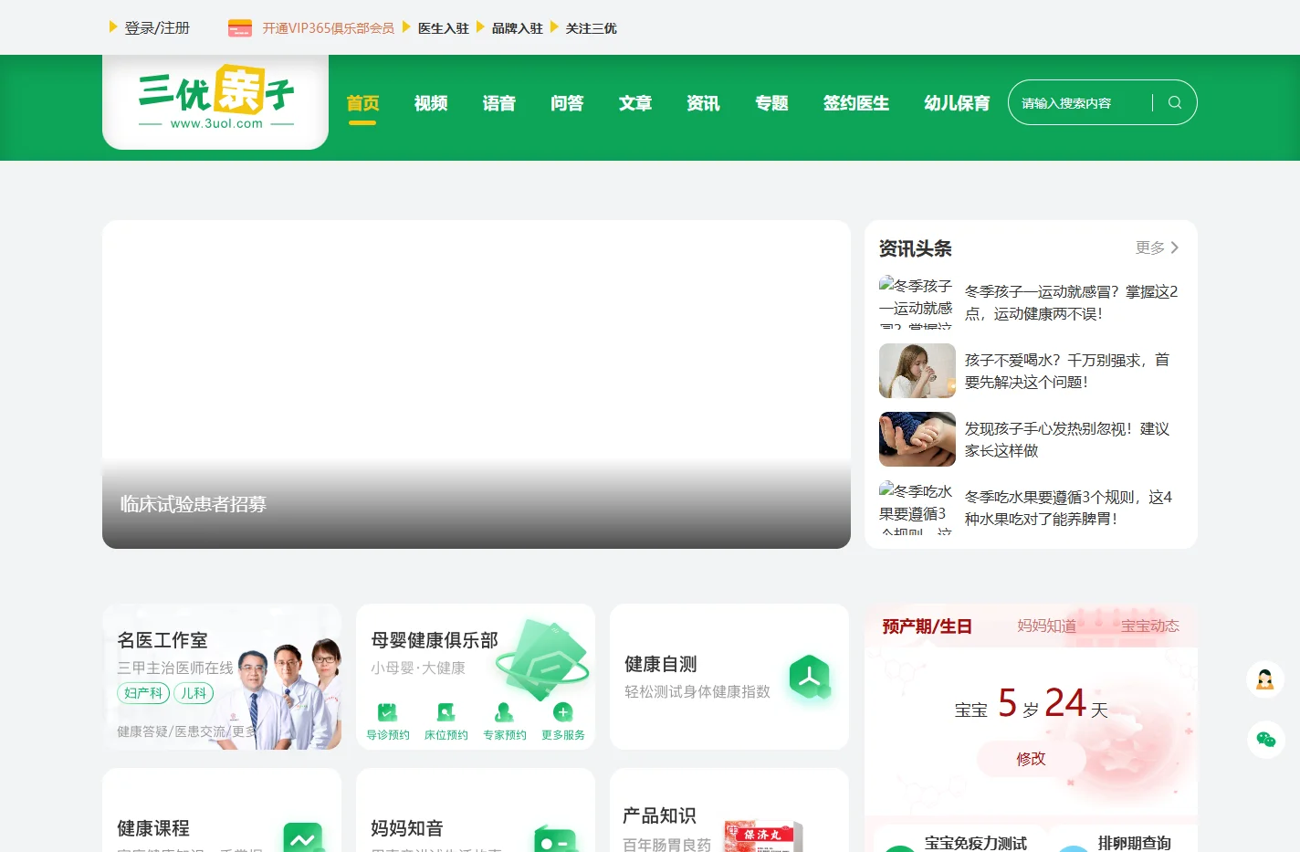Open the WeChat floating icon
The image size is (1300, 852).
click(1265, 740)
